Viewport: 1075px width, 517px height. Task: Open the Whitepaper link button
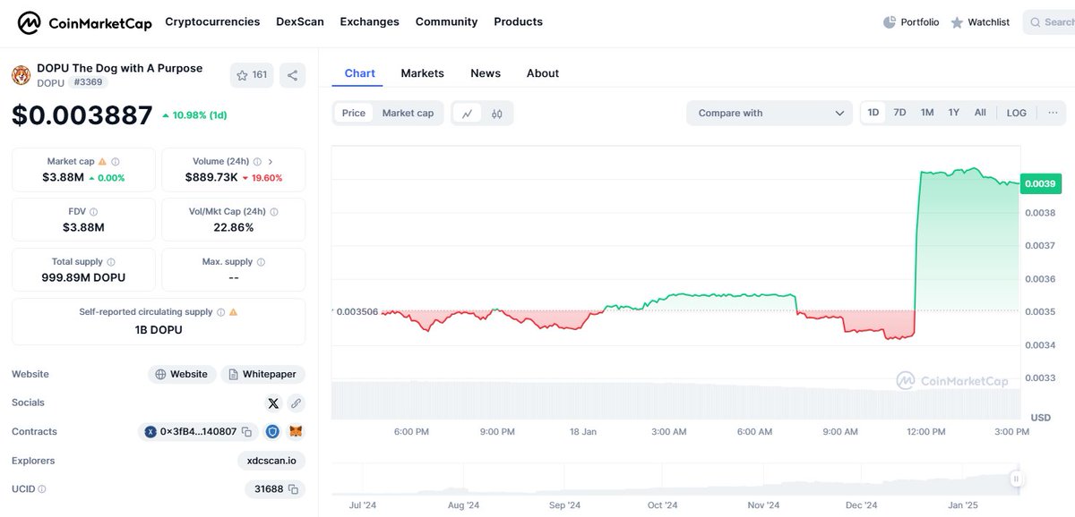pos(263,375)
